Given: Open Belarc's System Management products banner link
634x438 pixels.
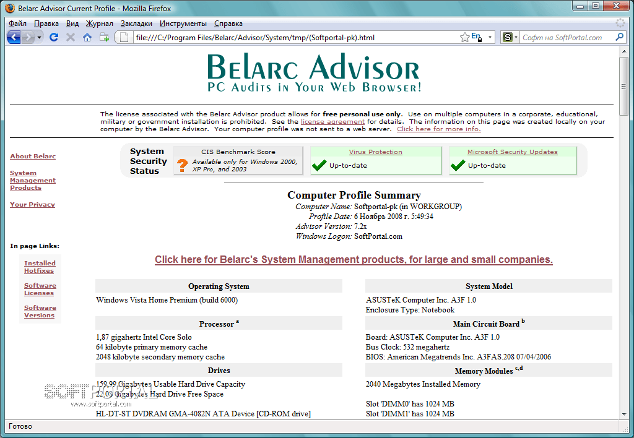Looking at the screenshot, I should (x=354, y=259).
